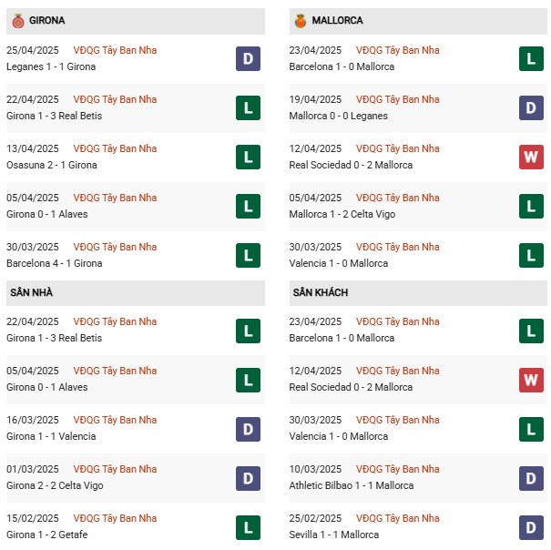551x550 pixels.
Task: Open VĐQG Tây Ban Nha link dated 19/04/2025
Action: tap(397, 99)
